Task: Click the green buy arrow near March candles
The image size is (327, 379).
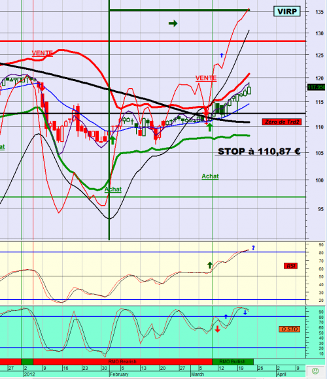Action: [210, 127]
